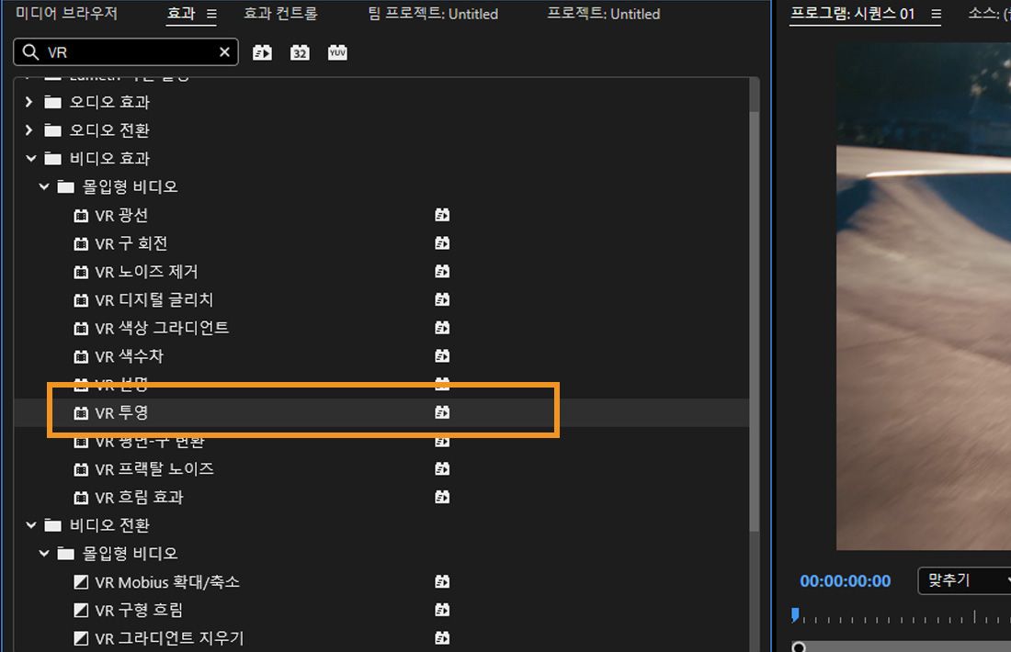Open the 프로그램 monitor panel menu icon
The image size is (1011, 652).
(x=936, y=14)
